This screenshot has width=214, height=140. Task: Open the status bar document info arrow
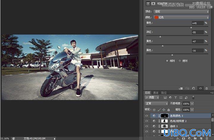55,139
